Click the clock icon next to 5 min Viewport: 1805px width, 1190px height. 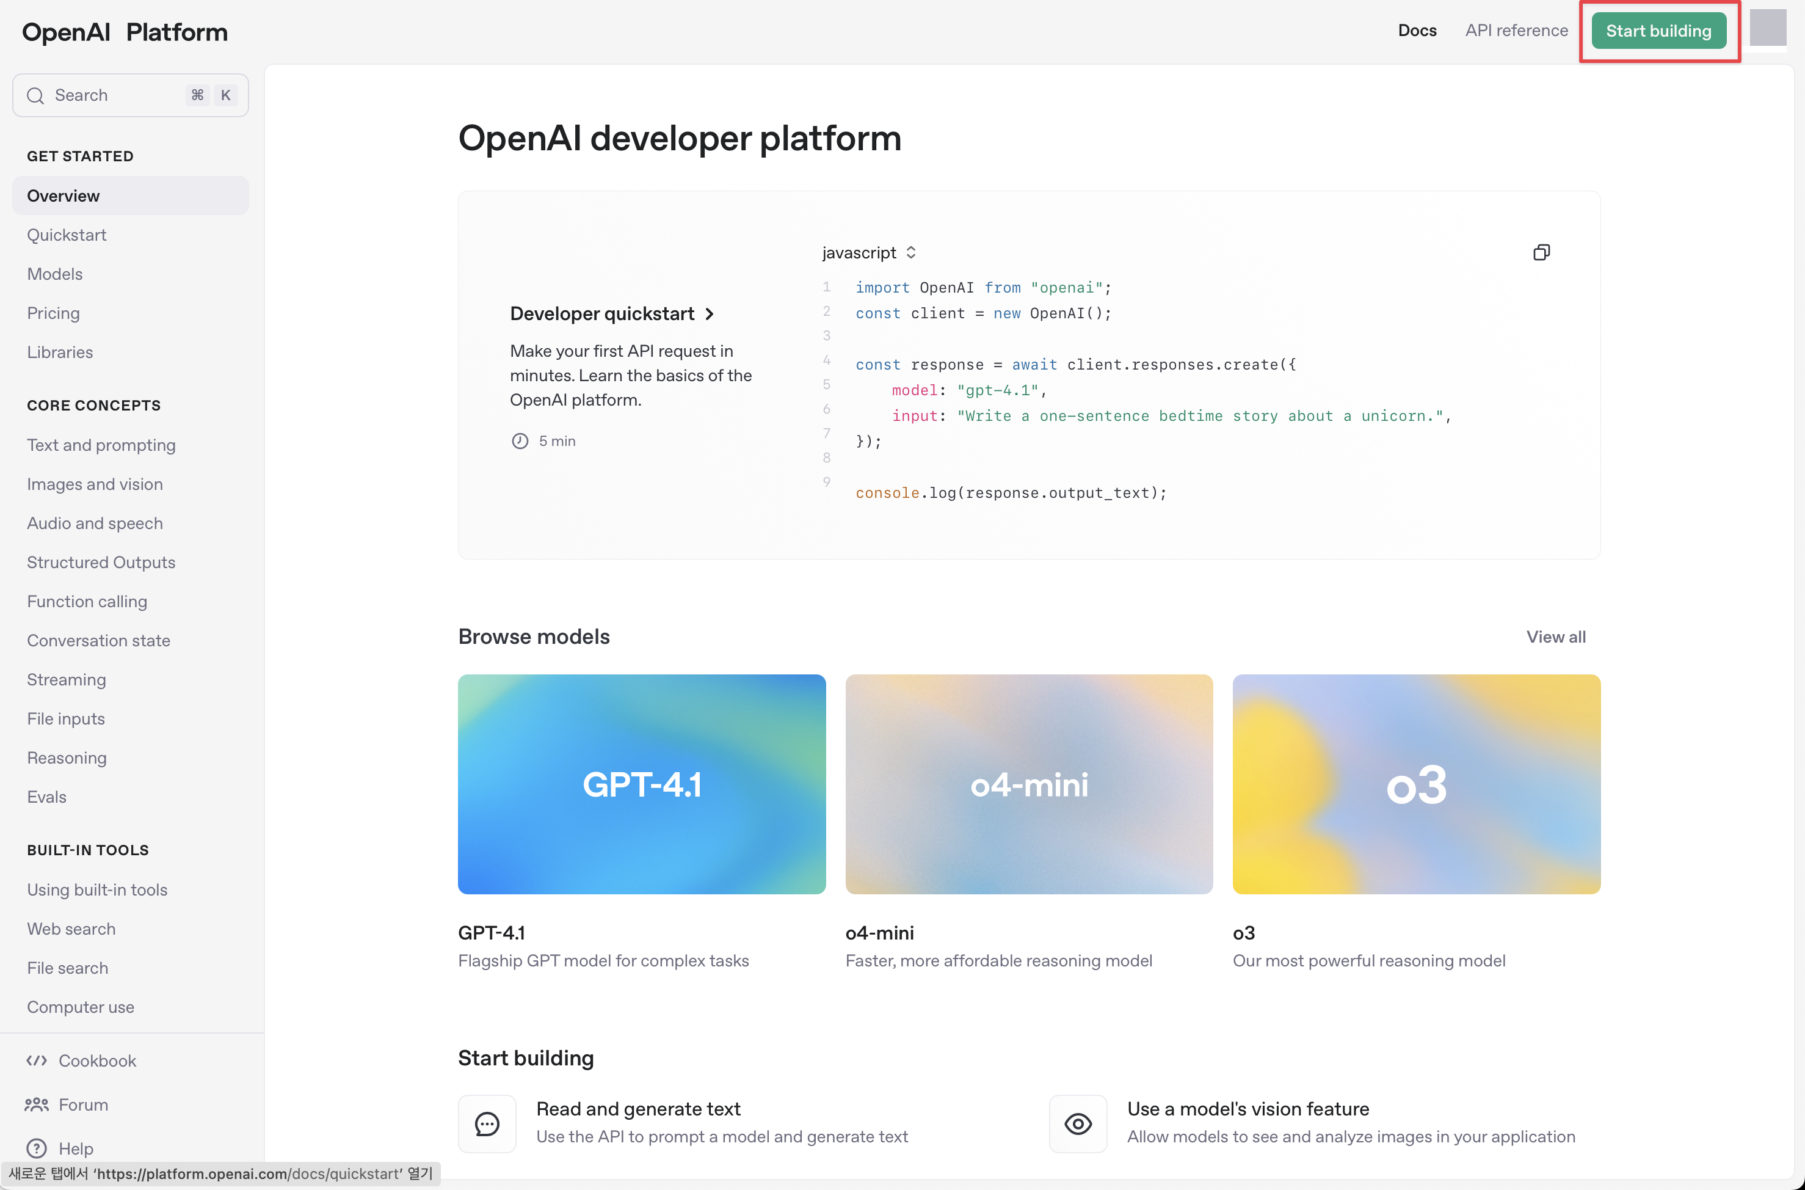coord(520,441)
